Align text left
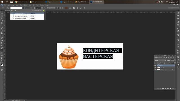Image resolution: width=180 pixels, height=101 pixels. (x=58, y=8)
